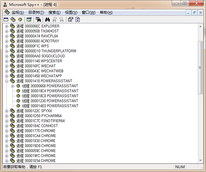This screenshot has height=172, width=206.
Task: Open the Windows view toolbar icon
Action: (x=6, y=20)
